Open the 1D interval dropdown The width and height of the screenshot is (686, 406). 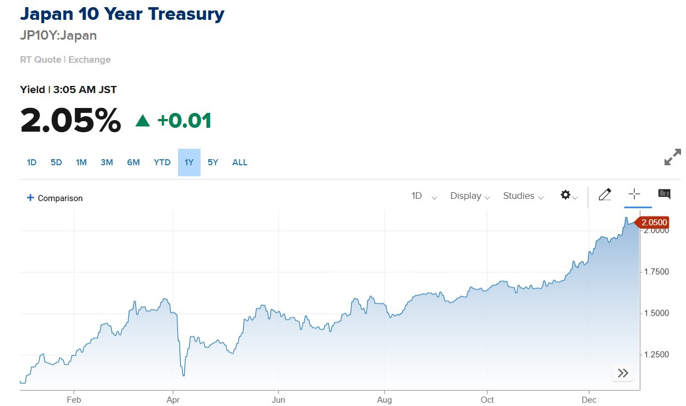(424, 196)
